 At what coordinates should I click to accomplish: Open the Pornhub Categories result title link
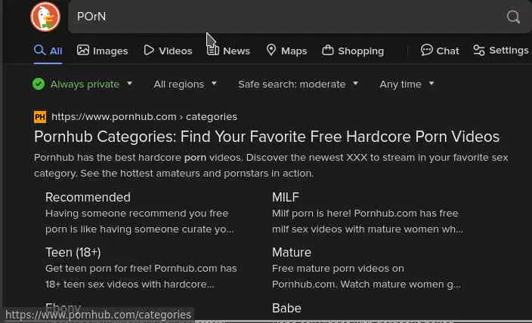267,137
